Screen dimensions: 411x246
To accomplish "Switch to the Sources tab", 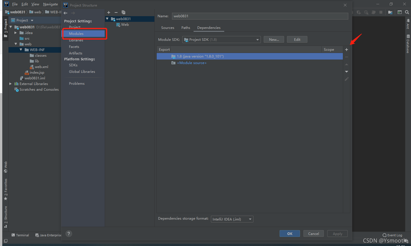I will (x=167, y=28).
